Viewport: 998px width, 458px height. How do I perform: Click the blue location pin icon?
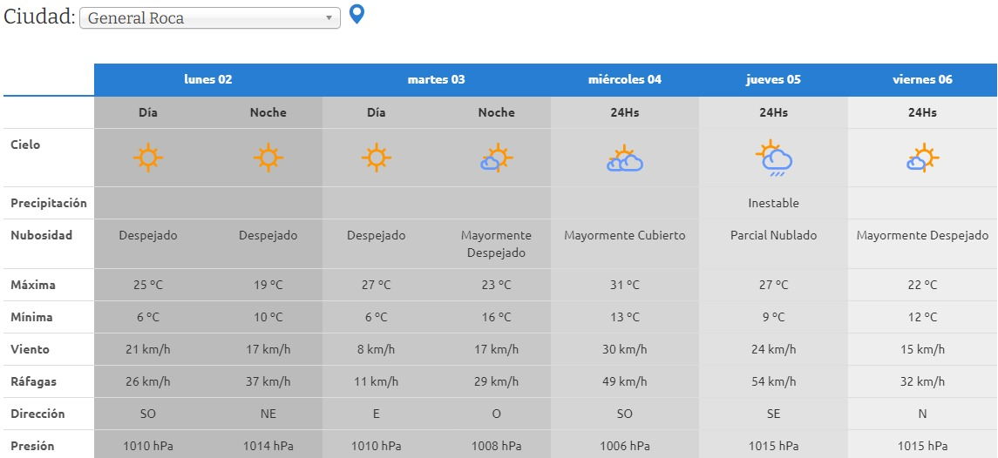tap(356, 14)
